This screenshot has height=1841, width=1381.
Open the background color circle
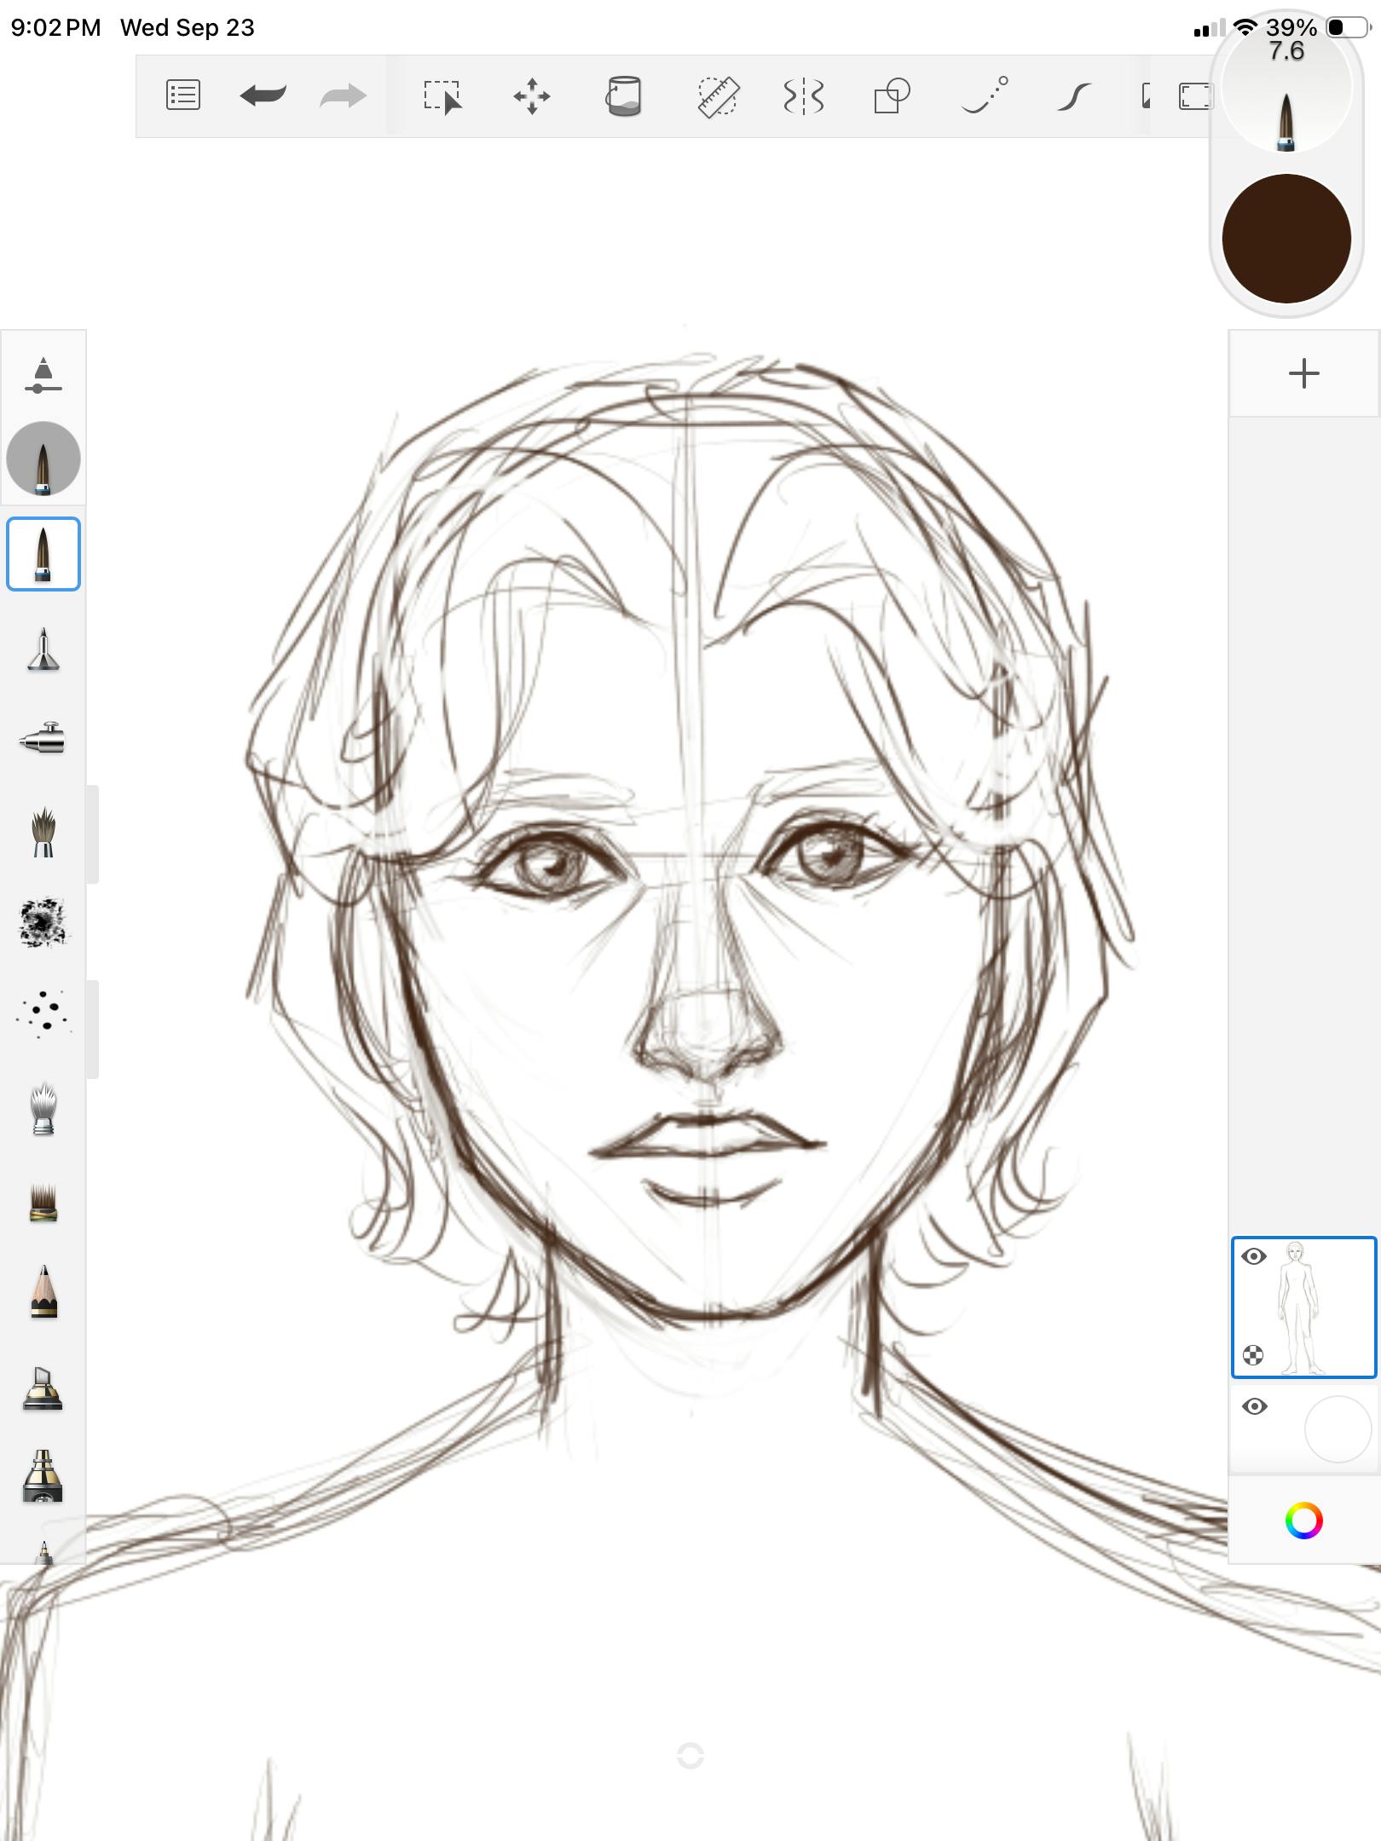tap(1338, 1429)
